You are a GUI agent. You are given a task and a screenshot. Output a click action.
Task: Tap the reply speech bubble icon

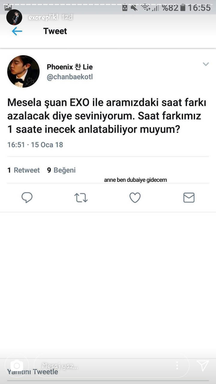[x=27, y=198]
